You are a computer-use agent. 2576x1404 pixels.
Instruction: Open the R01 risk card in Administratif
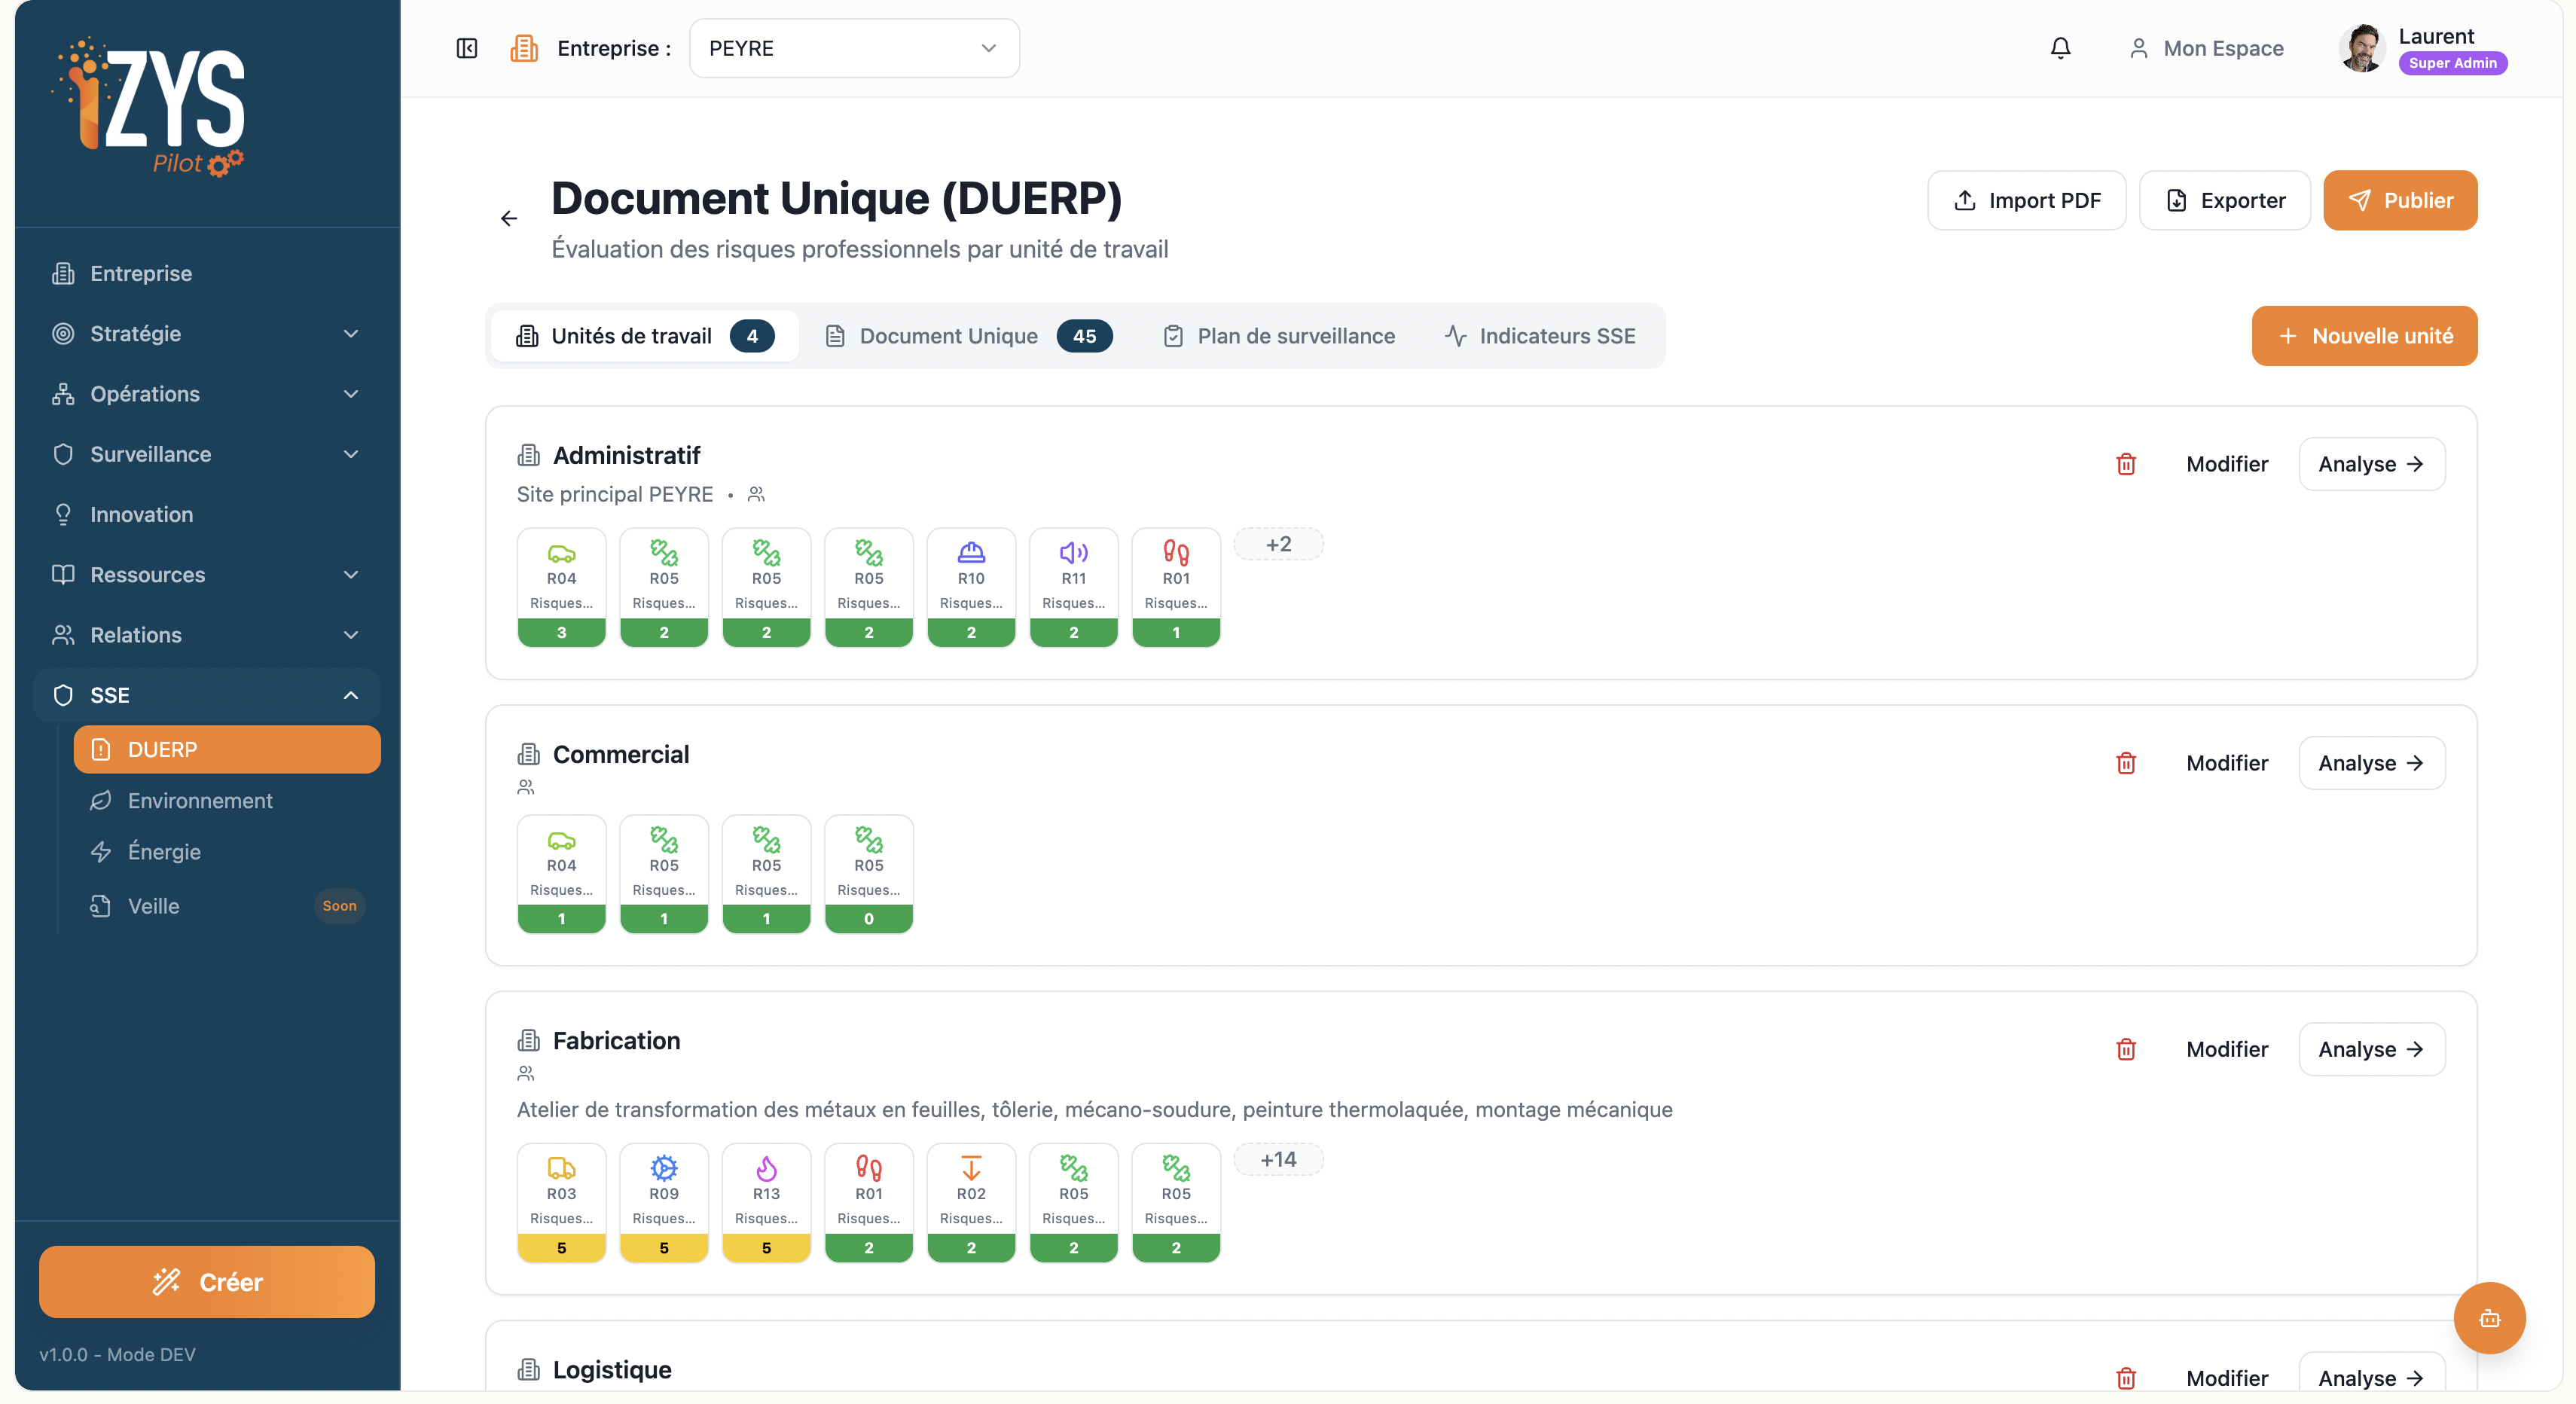click(1176, 587)
